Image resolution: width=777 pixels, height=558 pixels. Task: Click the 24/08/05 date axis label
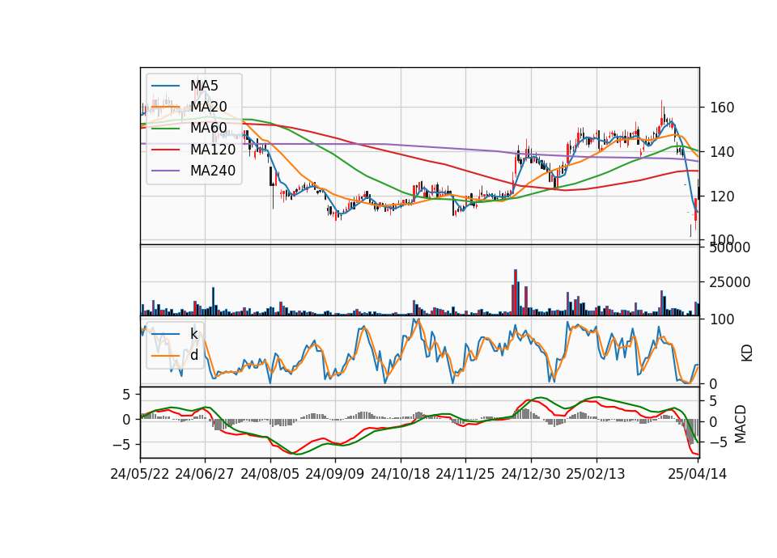pyautogui.click(x=270, y=475)
